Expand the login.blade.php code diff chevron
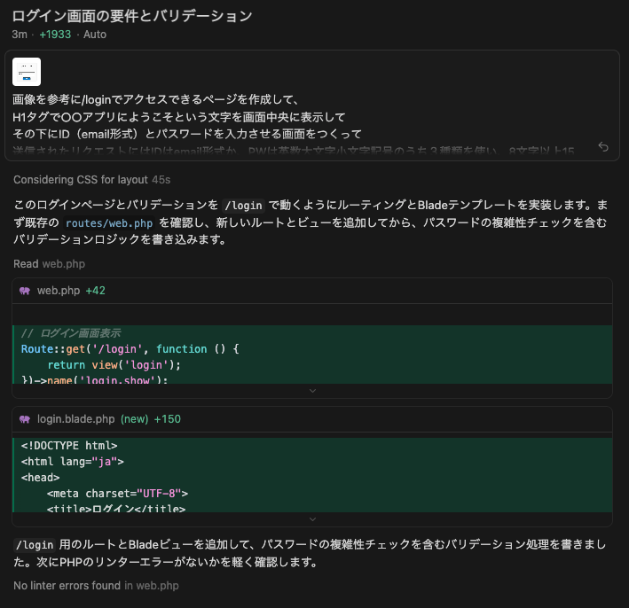 click(312, 518)
